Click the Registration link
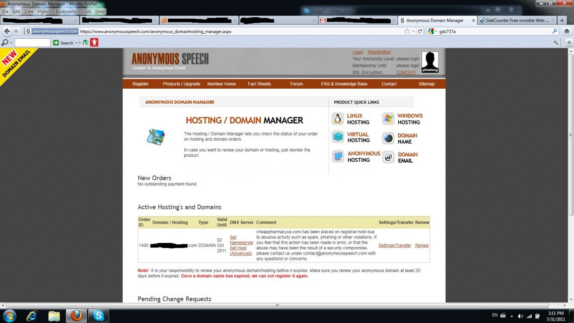574x323 pixels. (x=379, y=52)
